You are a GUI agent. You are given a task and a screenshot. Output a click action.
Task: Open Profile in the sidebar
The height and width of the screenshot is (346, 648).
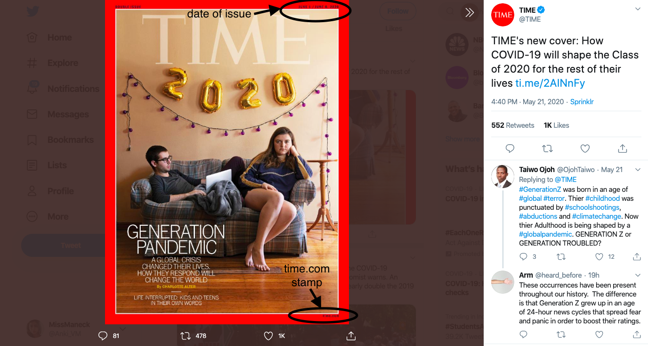pos(50,191)
